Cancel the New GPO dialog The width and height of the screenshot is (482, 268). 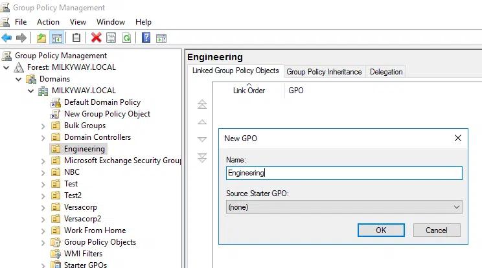(437, 230)
